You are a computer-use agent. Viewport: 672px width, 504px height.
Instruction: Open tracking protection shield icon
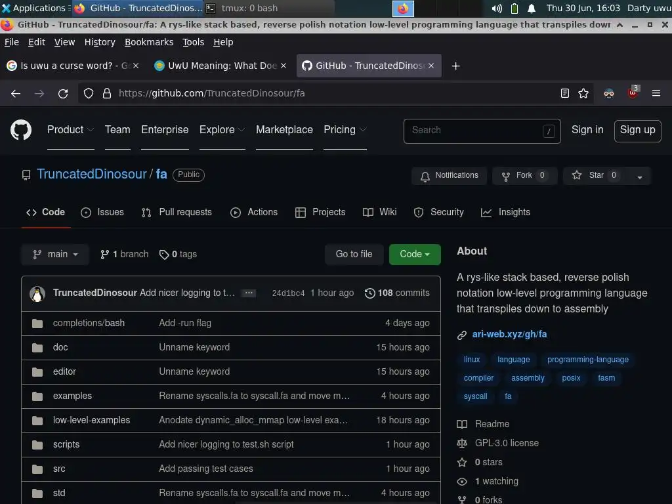(89, 93)
